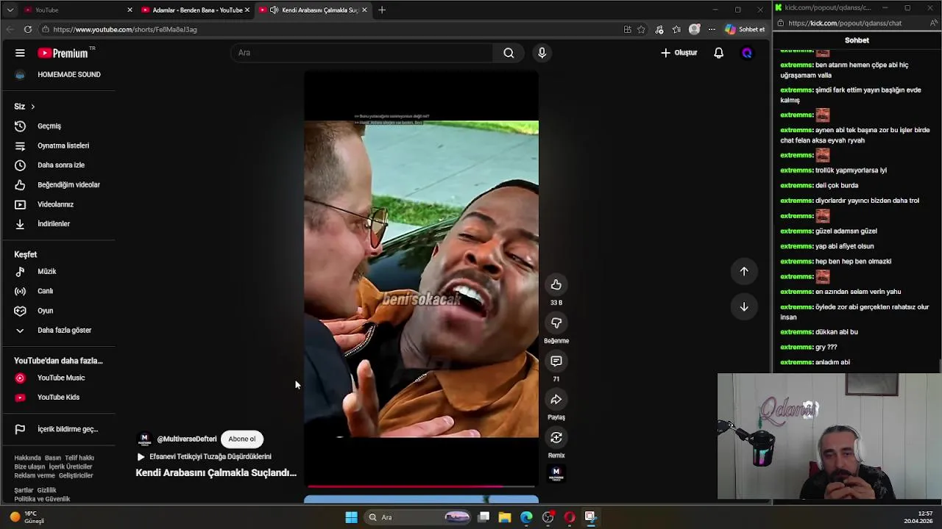Open the comments icon showing 71
The image size is (942, 529).
[x=556, y=361]
